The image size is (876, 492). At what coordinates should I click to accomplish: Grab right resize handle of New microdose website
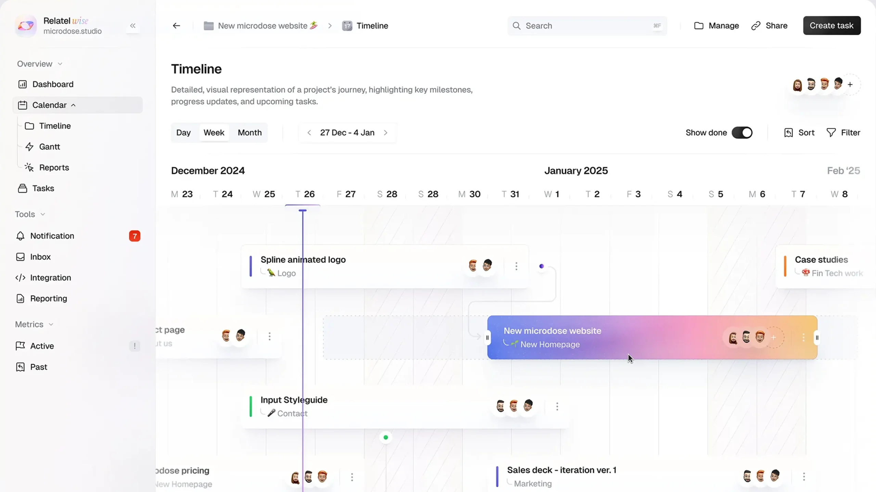(x=817, y=338)
